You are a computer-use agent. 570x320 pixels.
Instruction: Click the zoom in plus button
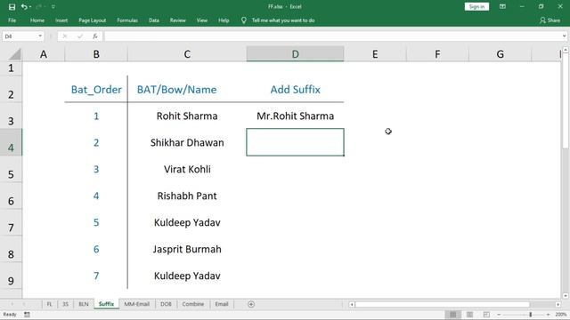click(548, 315)
